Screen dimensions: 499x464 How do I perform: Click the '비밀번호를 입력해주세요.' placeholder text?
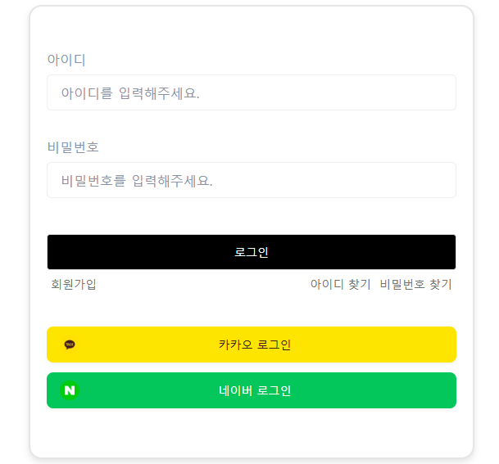pos(137,181)
